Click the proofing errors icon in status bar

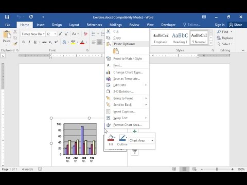point(40,169)
